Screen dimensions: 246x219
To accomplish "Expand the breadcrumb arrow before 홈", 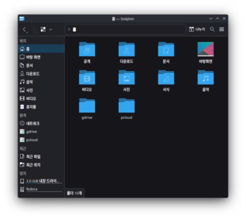I will click(69, 29).
